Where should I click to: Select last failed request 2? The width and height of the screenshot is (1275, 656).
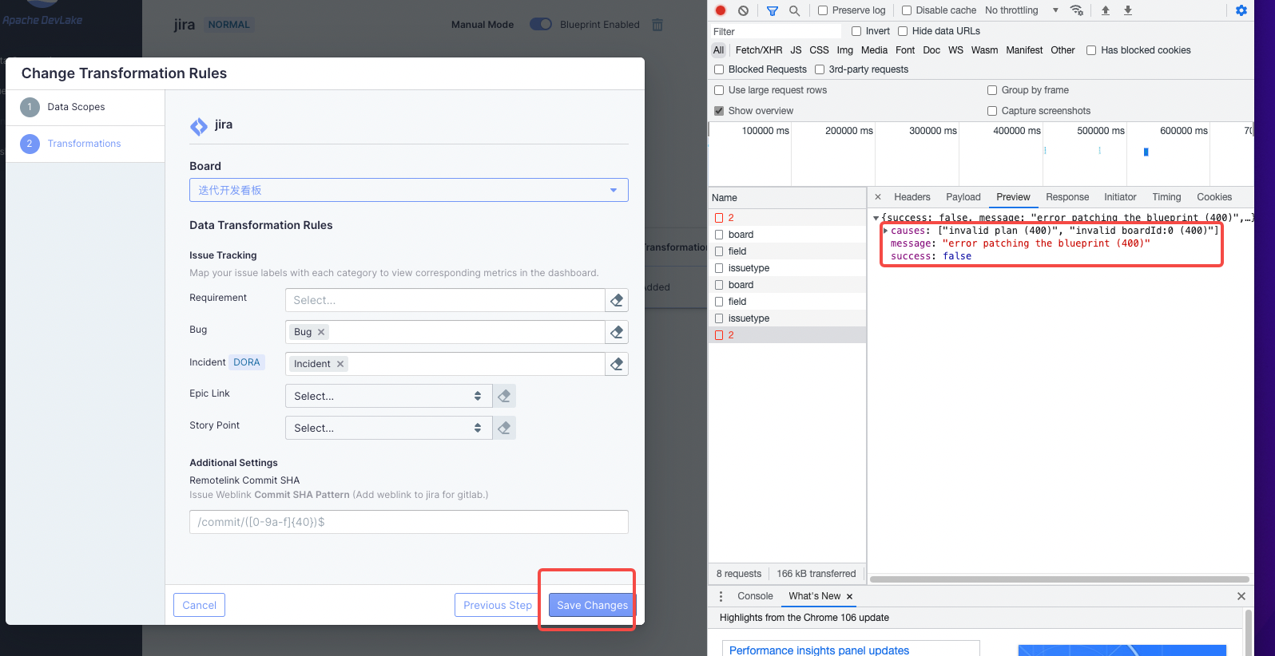click(x=787, y=335)
